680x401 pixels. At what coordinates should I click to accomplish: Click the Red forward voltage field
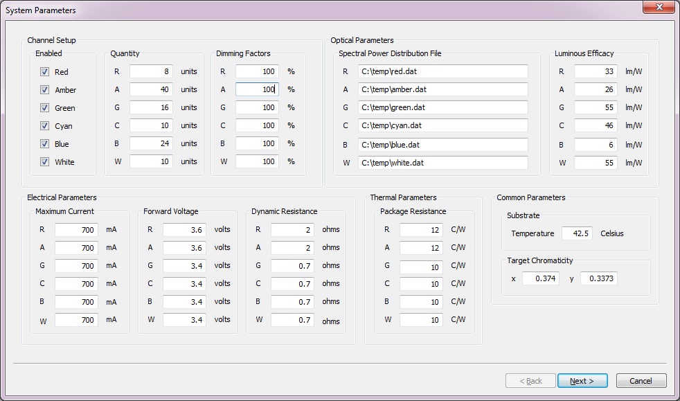click(184, 230)
